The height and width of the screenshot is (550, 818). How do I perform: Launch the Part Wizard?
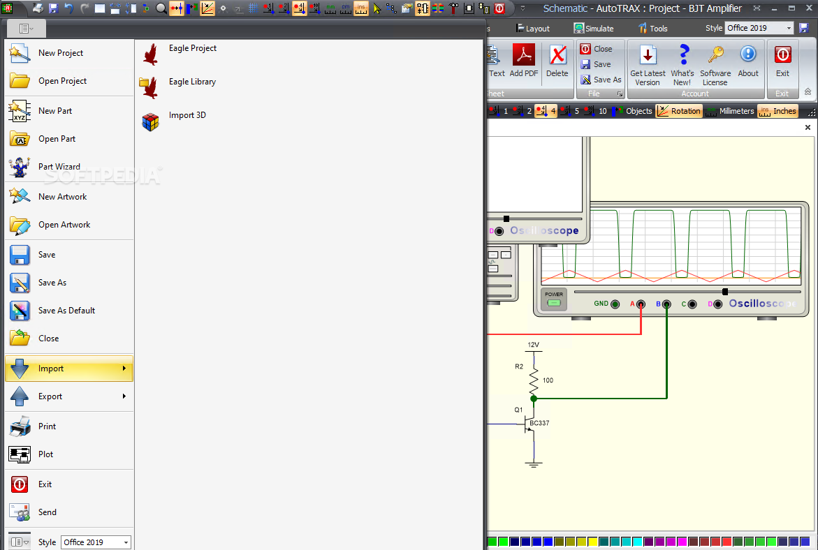(69, 167)
